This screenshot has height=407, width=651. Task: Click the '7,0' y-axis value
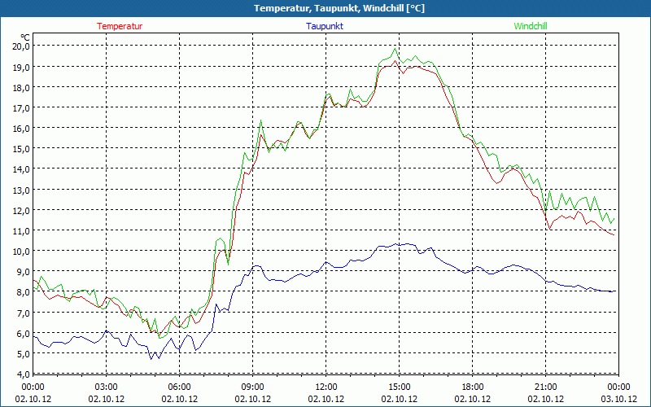(23, 313)
